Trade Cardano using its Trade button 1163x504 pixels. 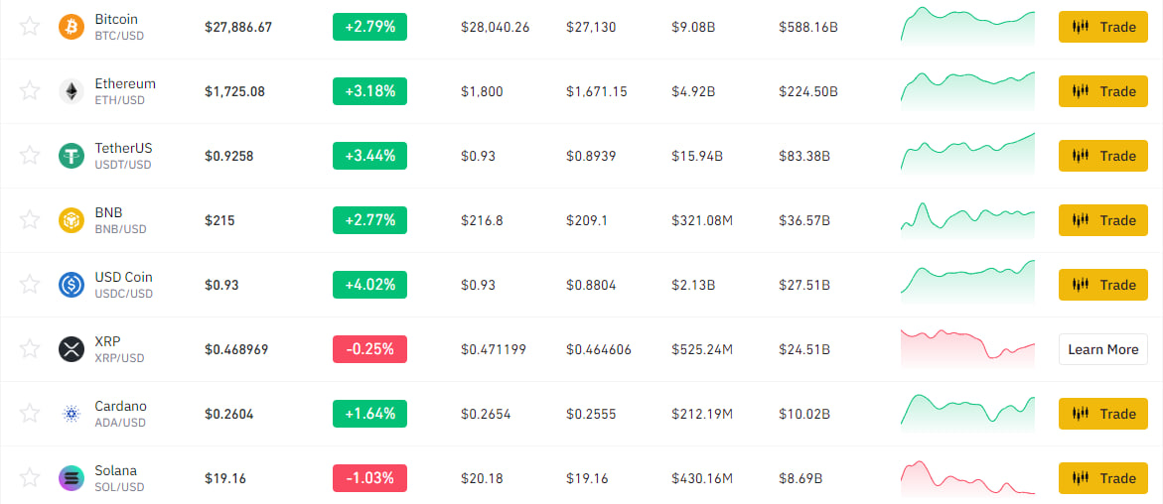pos(1102,414)
